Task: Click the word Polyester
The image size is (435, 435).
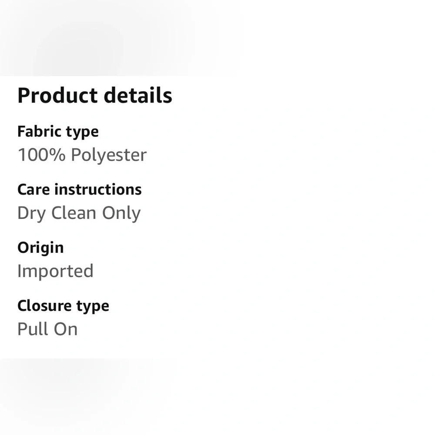Action: pos(108,155)
